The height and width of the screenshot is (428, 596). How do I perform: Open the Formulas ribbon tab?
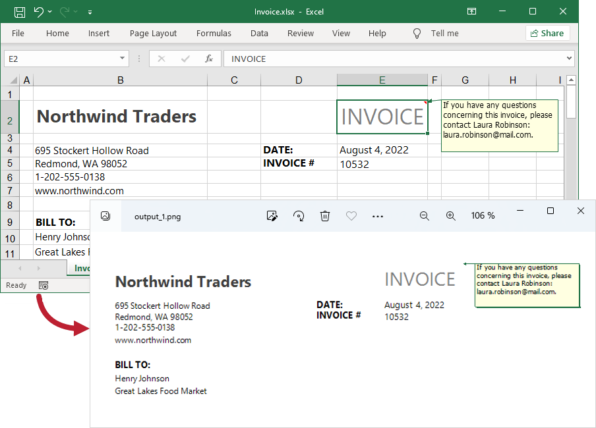coord(214,33)
